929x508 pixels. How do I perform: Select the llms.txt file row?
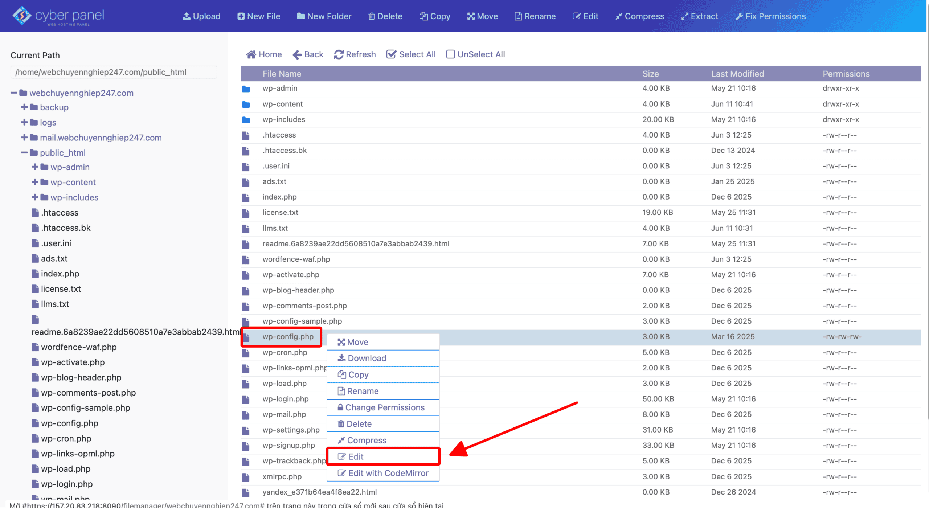[581, 228]
